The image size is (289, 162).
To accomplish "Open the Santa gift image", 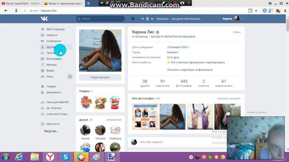I will 100,103.
